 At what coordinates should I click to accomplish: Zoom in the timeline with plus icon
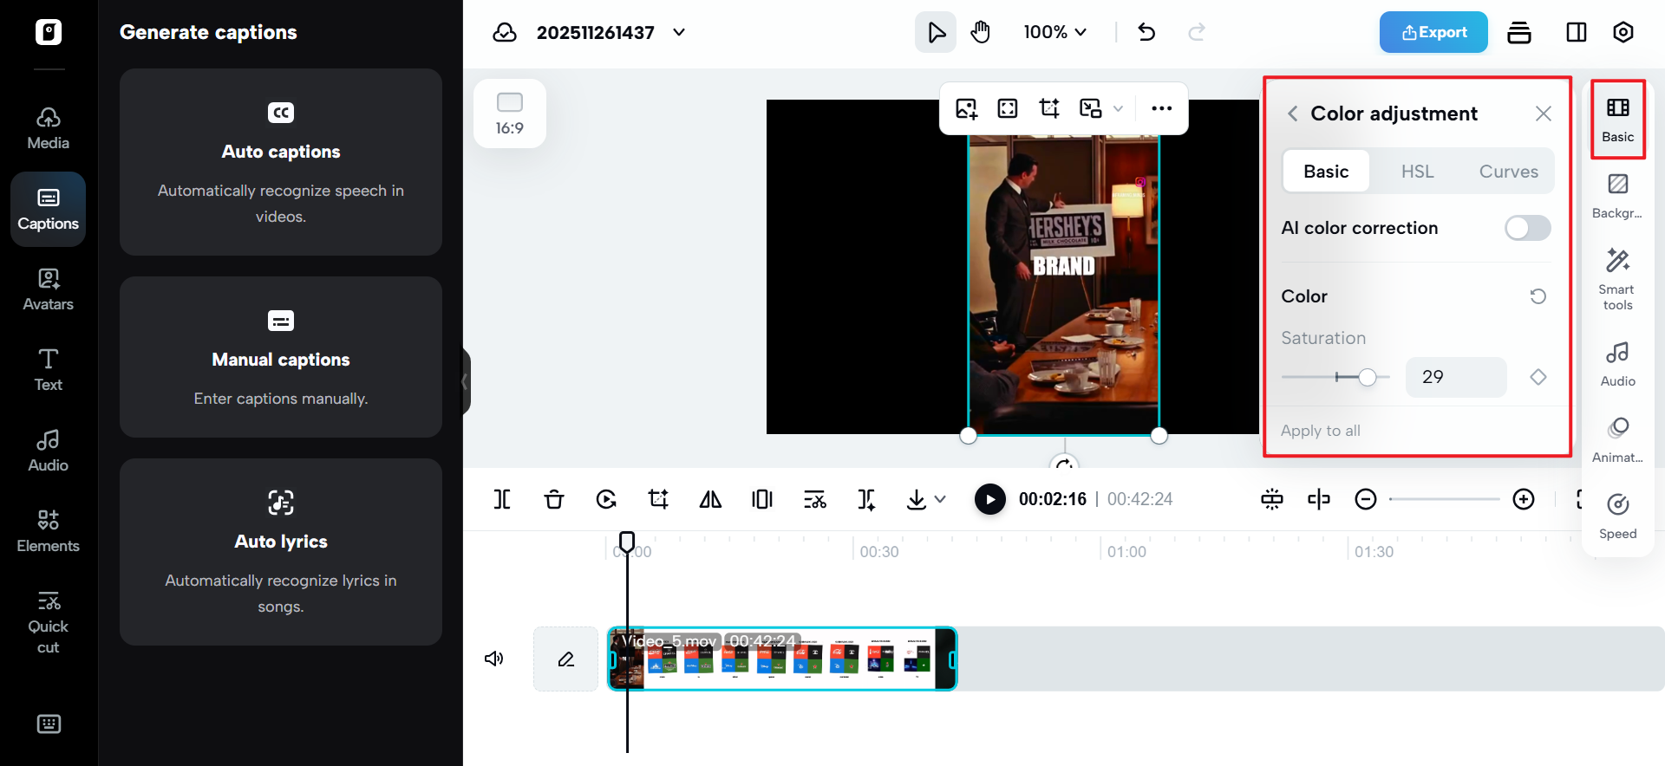pyautogui.click(x=1524, y=499)
